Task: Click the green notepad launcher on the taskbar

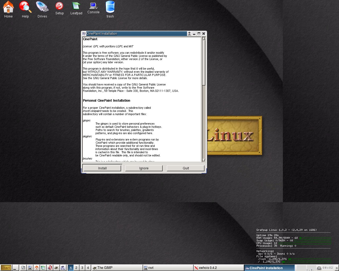Action: 43,268
